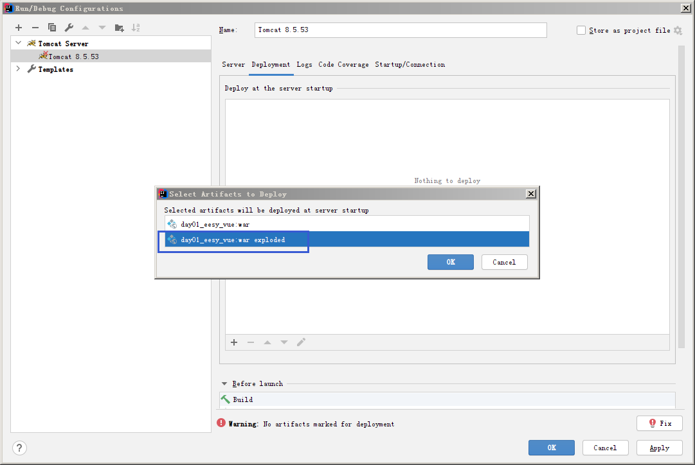Move artifact down arrow under deploy list
The image size is (695, 465).
click(x=284, y=342)
